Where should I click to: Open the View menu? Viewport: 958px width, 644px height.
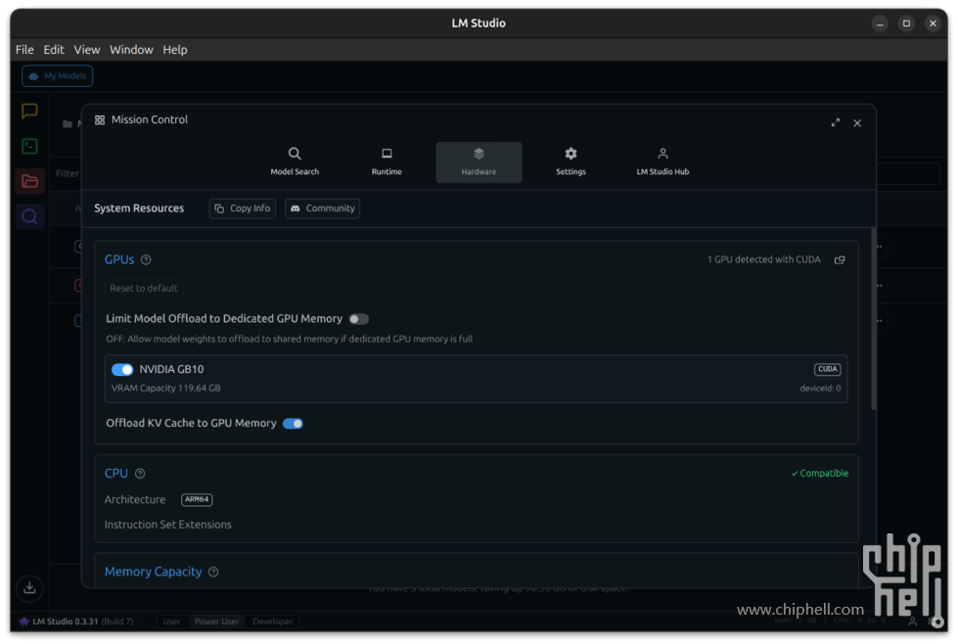pyautogui.click(x=87, y=50)
